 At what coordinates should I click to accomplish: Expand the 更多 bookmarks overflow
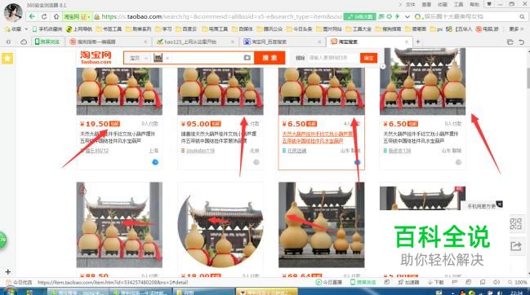point(516,29)
